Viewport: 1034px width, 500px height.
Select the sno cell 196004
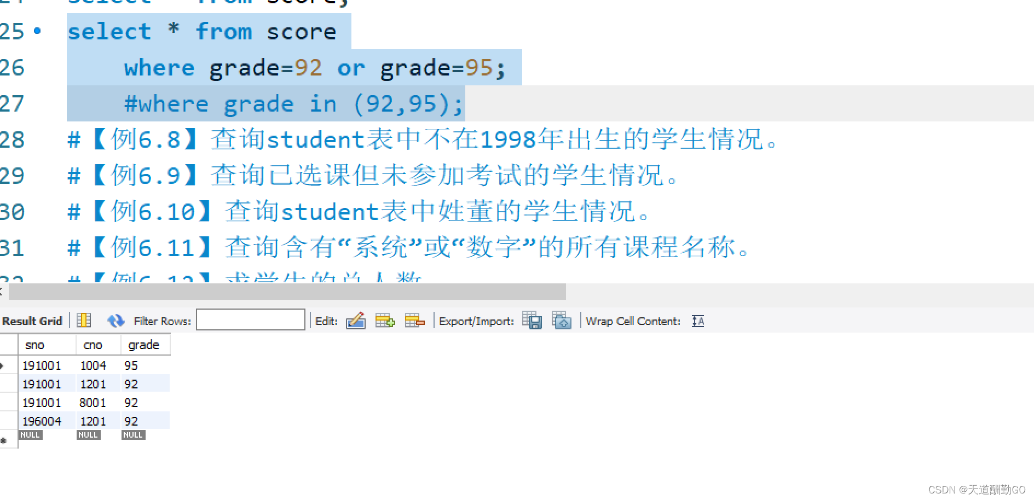point(47,421)
